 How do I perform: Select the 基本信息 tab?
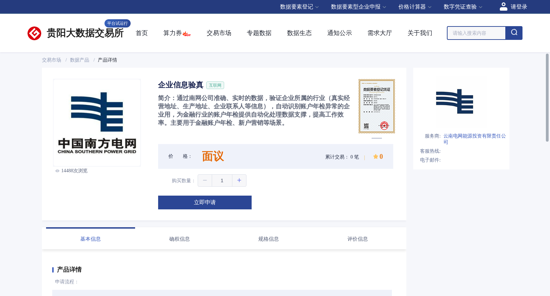(x=90, y=239)
